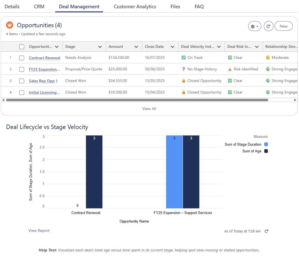Click the table's horizontal scrollbar
Screen dimensions: 299x258
[137, 100]
